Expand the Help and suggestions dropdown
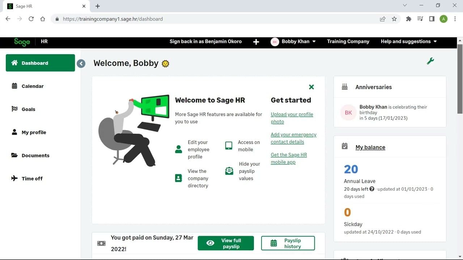 pyautogui.click(x=409, y=42)
